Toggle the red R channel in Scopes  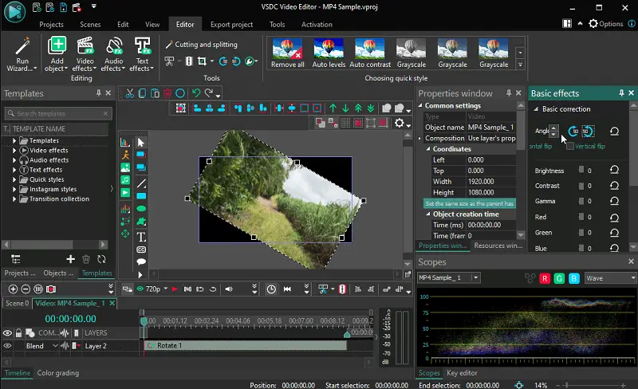[545, 278]
